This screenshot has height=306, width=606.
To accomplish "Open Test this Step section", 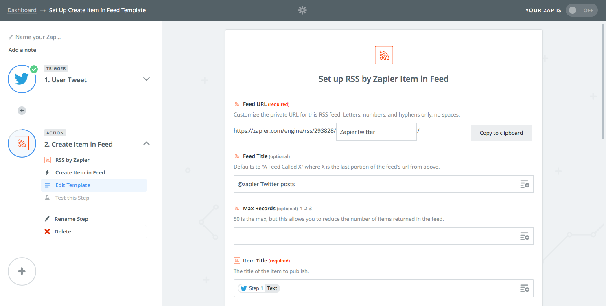I will click(x=72, y=198).
